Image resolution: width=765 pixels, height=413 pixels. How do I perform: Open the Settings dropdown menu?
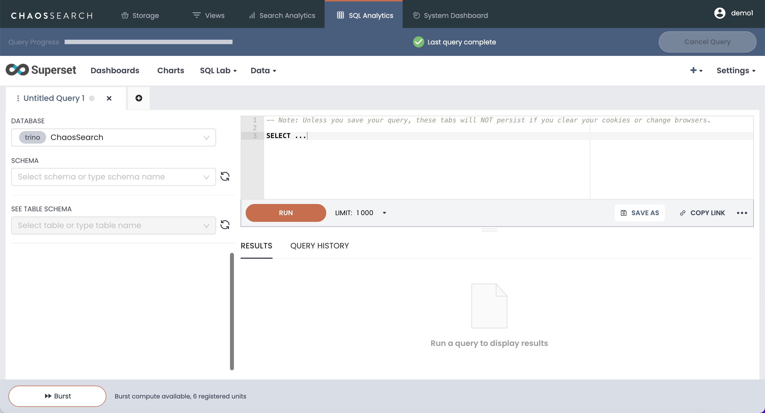735,71
